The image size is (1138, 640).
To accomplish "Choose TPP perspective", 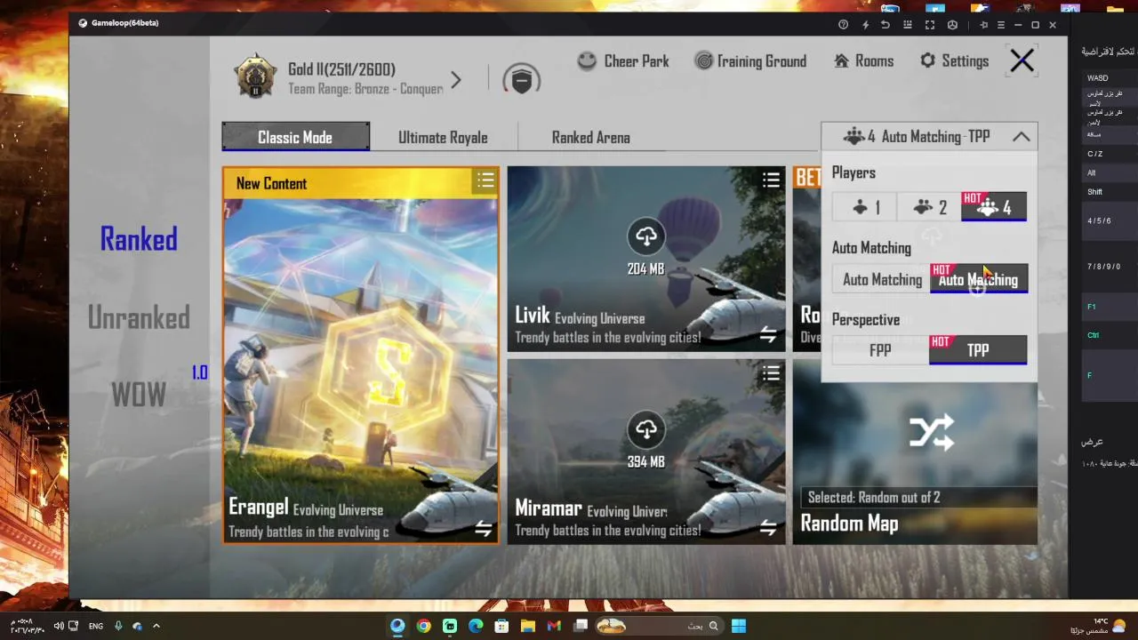I will click(978, 350).
